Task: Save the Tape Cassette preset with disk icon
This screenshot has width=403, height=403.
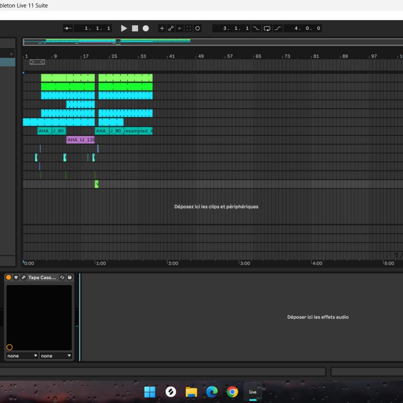Action: click(69, 277)
